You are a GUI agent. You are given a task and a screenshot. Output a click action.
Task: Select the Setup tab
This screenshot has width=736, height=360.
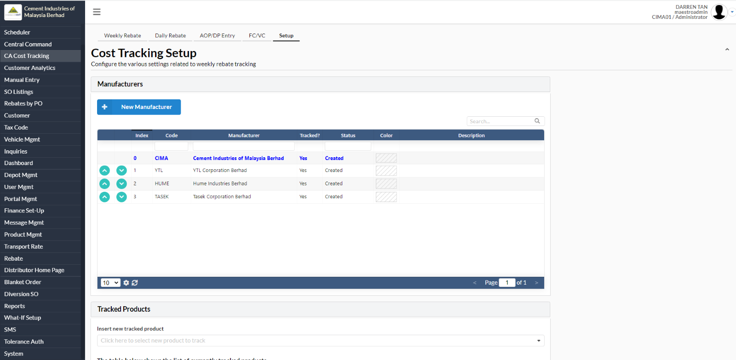click(x=286, y=35)
